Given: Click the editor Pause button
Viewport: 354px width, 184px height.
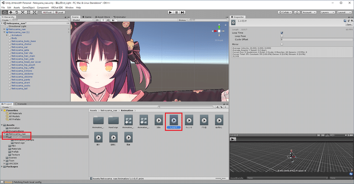Looking at the screenshot, I should point(177,12).
